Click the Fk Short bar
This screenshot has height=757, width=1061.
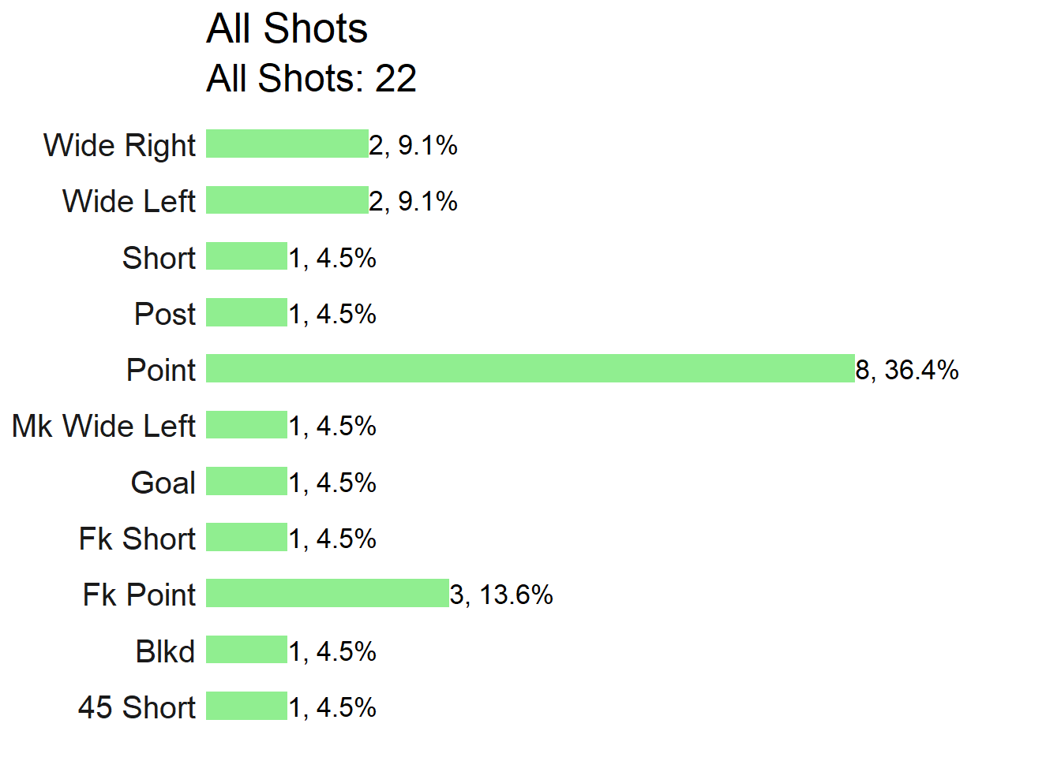[x=246, y=537]
